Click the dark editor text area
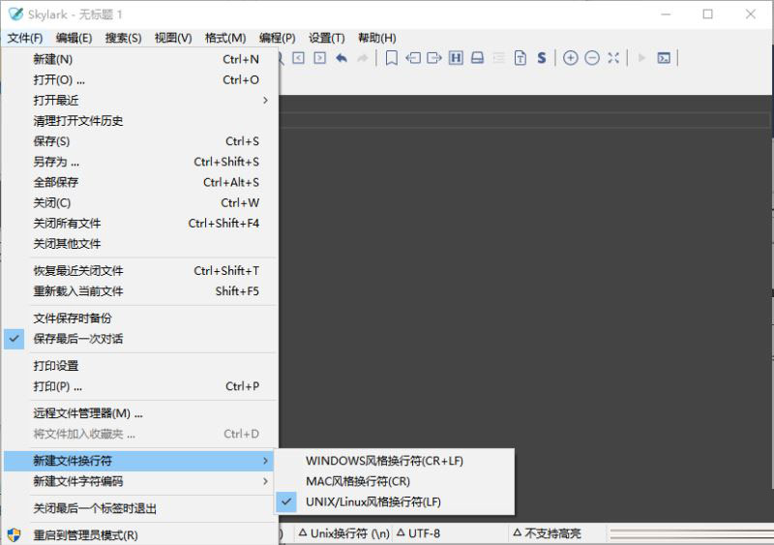The width and height of the screenshot is (774, 545). pyautogui.click(x=524, y=287)
